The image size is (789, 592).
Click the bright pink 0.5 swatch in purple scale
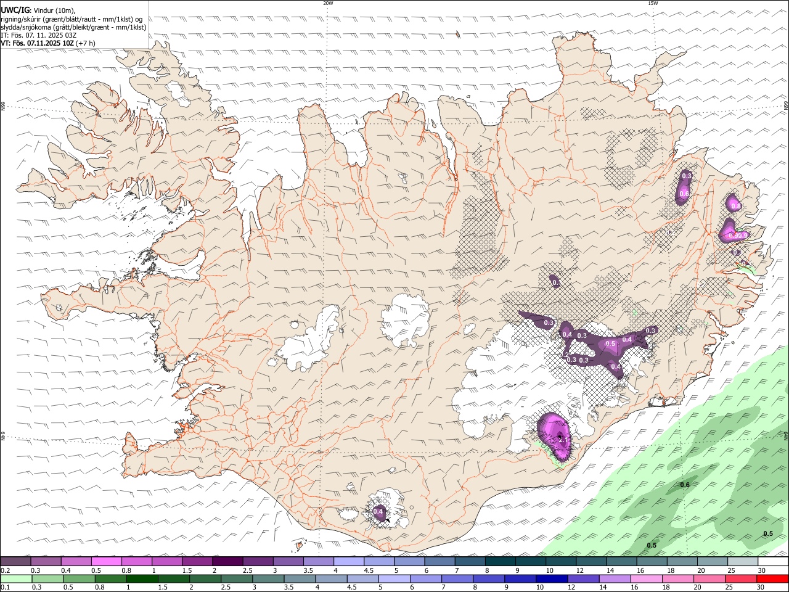pyautogui.click(x=106, y=561)
